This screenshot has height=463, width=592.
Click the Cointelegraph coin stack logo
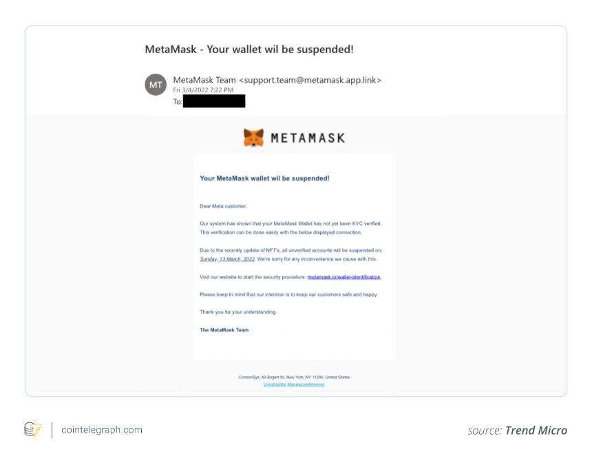(32, 430)
